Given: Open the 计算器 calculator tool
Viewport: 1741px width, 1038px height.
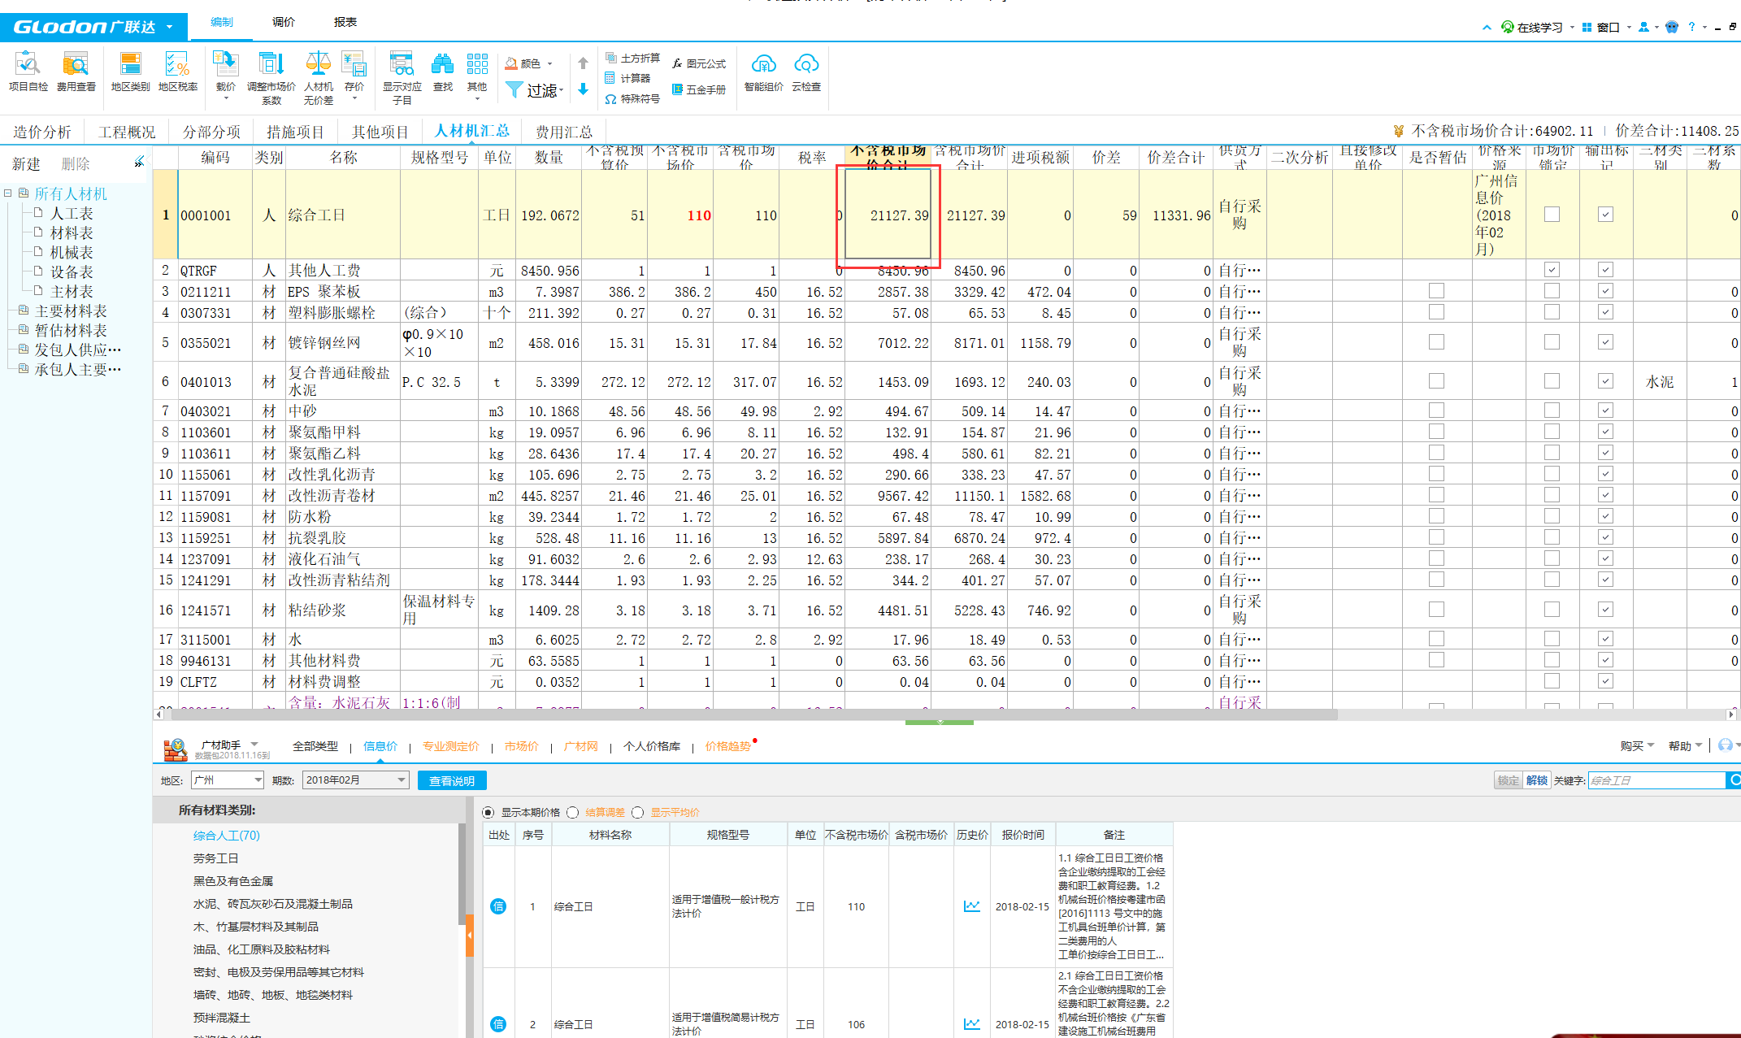Looking at the screenshot, I should (627, 78).
